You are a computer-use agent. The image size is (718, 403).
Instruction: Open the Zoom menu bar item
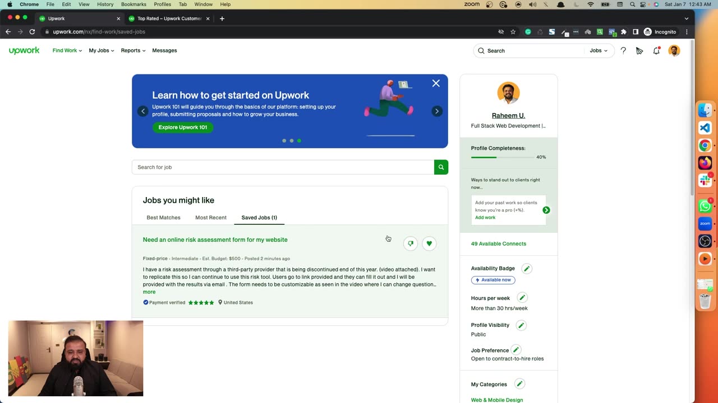pyautogui.click(x=472, y=4)
